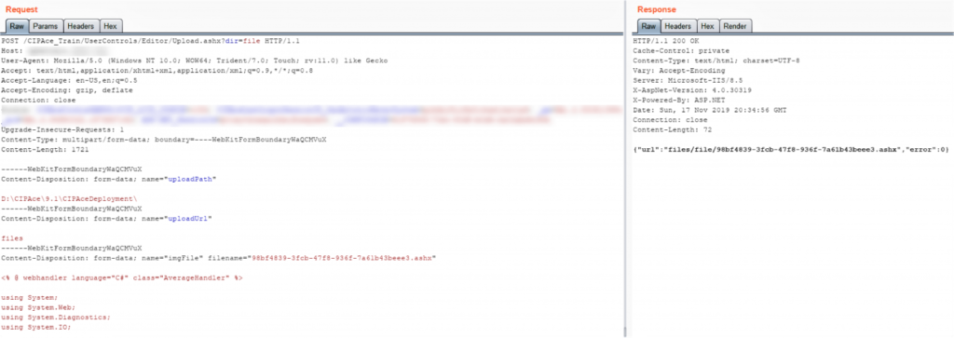Click the Request panel title
This screenshot has height=338, width=954.
click(x=21, y=9)
